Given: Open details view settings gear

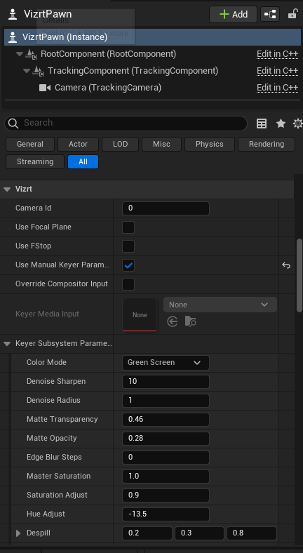Looking at the screenshot, I should pos(298,124).
